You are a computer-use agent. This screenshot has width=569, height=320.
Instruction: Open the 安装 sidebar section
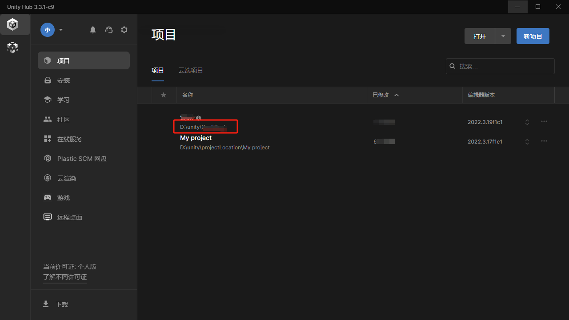click(x=84, y=80)
